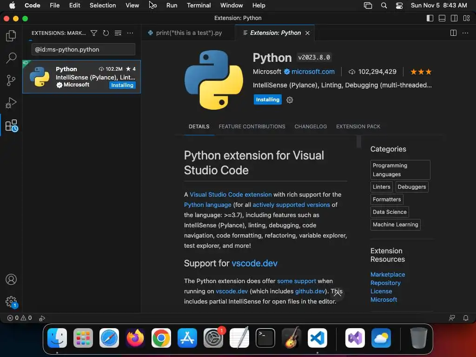The width and height of the screenshot is (476, 357).
Task: Open the EXTENSION PACK tab
Action: point(358,126)
